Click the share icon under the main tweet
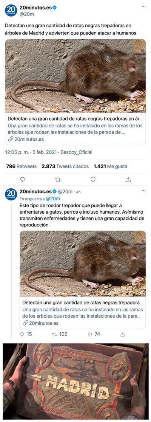This screenshot has height=422, width=151. click(128, 180)
